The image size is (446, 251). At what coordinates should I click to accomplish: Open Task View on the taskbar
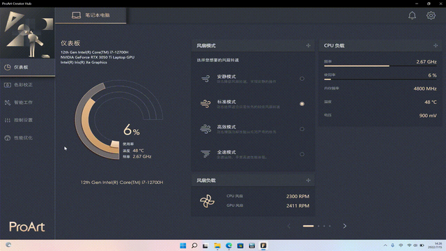[x=206, y=245]
